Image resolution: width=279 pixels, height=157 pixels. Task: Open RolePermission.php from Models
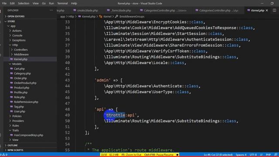[x=26, y=102]
